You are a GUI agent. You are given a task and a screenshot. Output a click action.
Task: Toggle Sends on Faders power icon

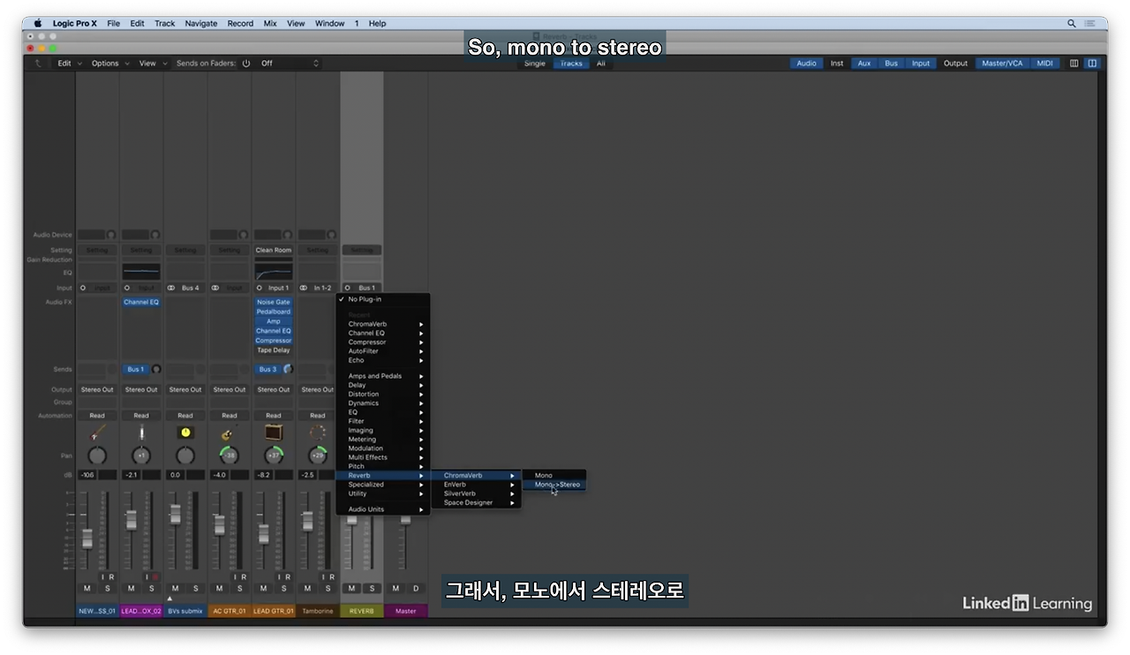[246, 64]
